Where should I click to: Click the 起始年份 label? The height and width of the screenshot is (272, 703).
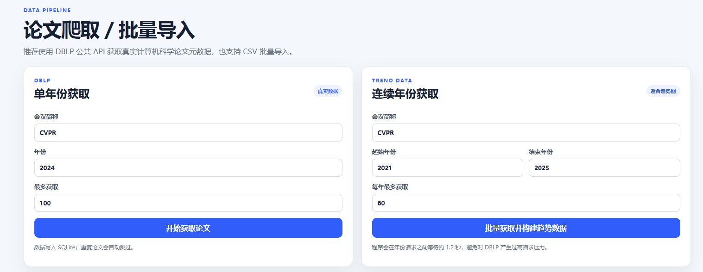[384, 152]
